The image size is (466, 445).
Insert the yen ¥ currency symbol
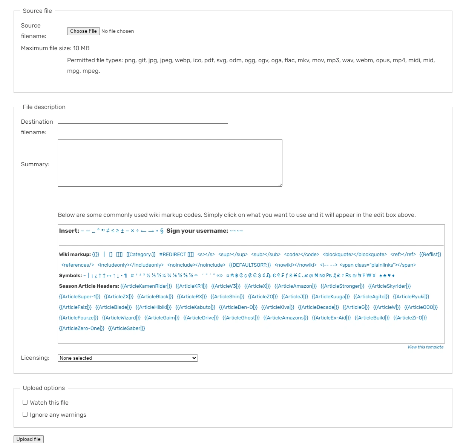tap(374, 276)
